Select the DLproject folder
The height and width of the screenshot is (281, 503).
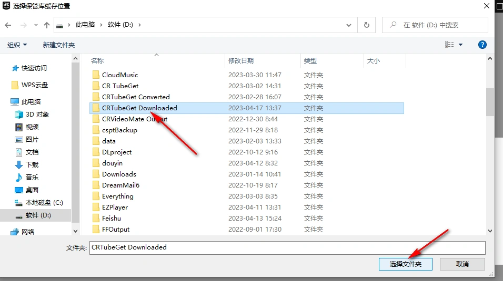click(116, 152)
